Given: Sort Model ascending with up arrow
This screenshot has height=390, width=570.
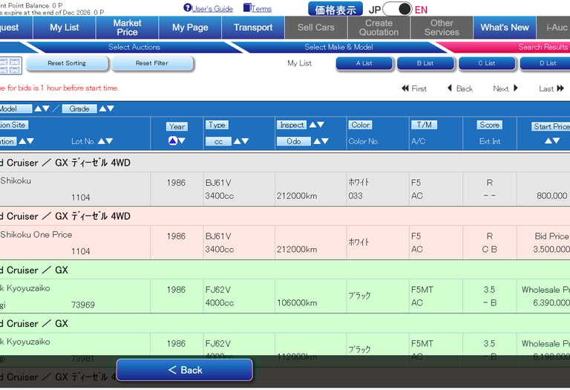Looking at the screenshot, I should point(38,108).
